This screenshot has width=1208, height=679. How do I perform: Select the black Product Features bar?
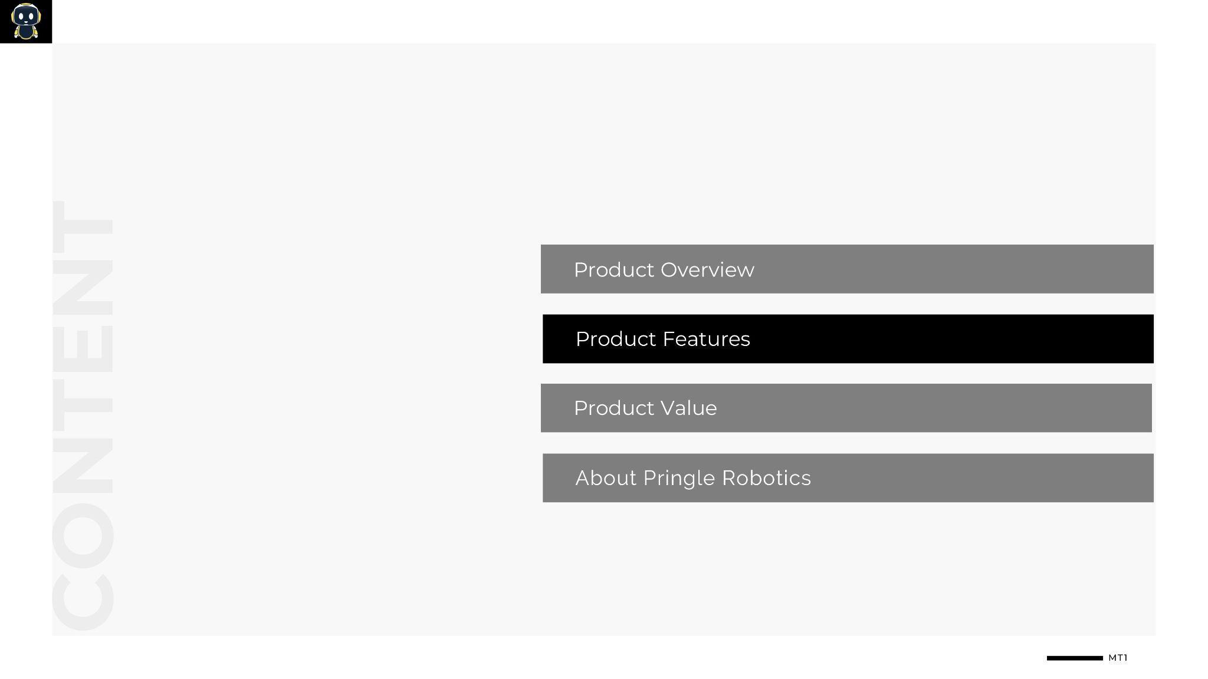point(848,339)
